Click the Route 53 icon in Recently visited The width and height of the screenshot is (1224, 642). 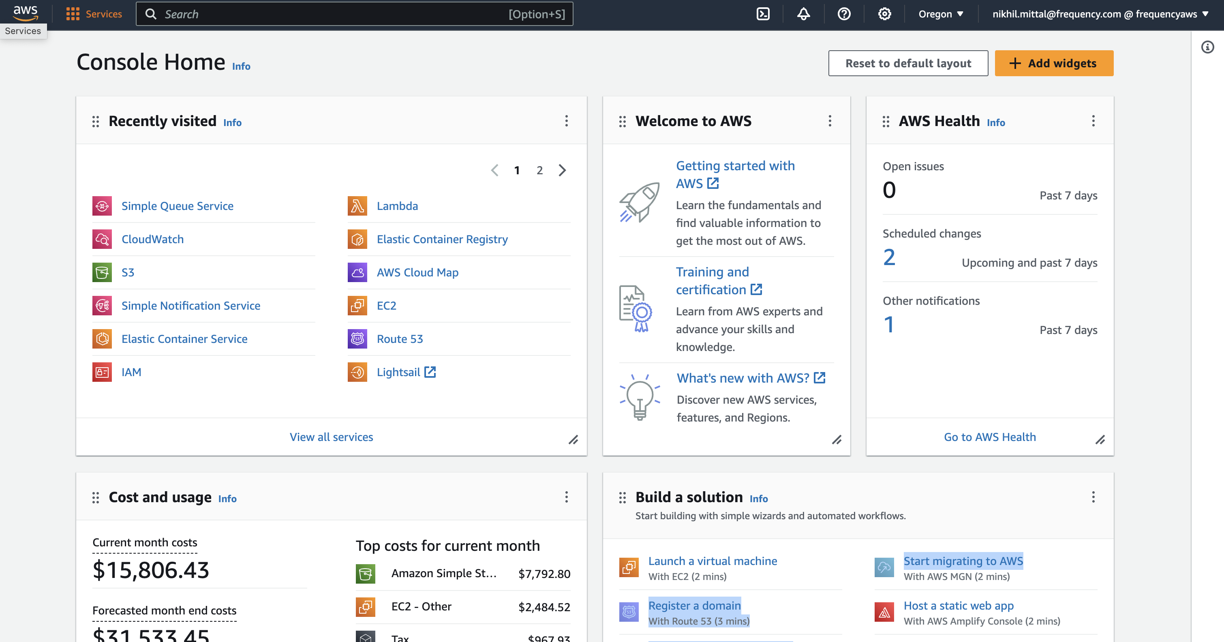point(357,339)
